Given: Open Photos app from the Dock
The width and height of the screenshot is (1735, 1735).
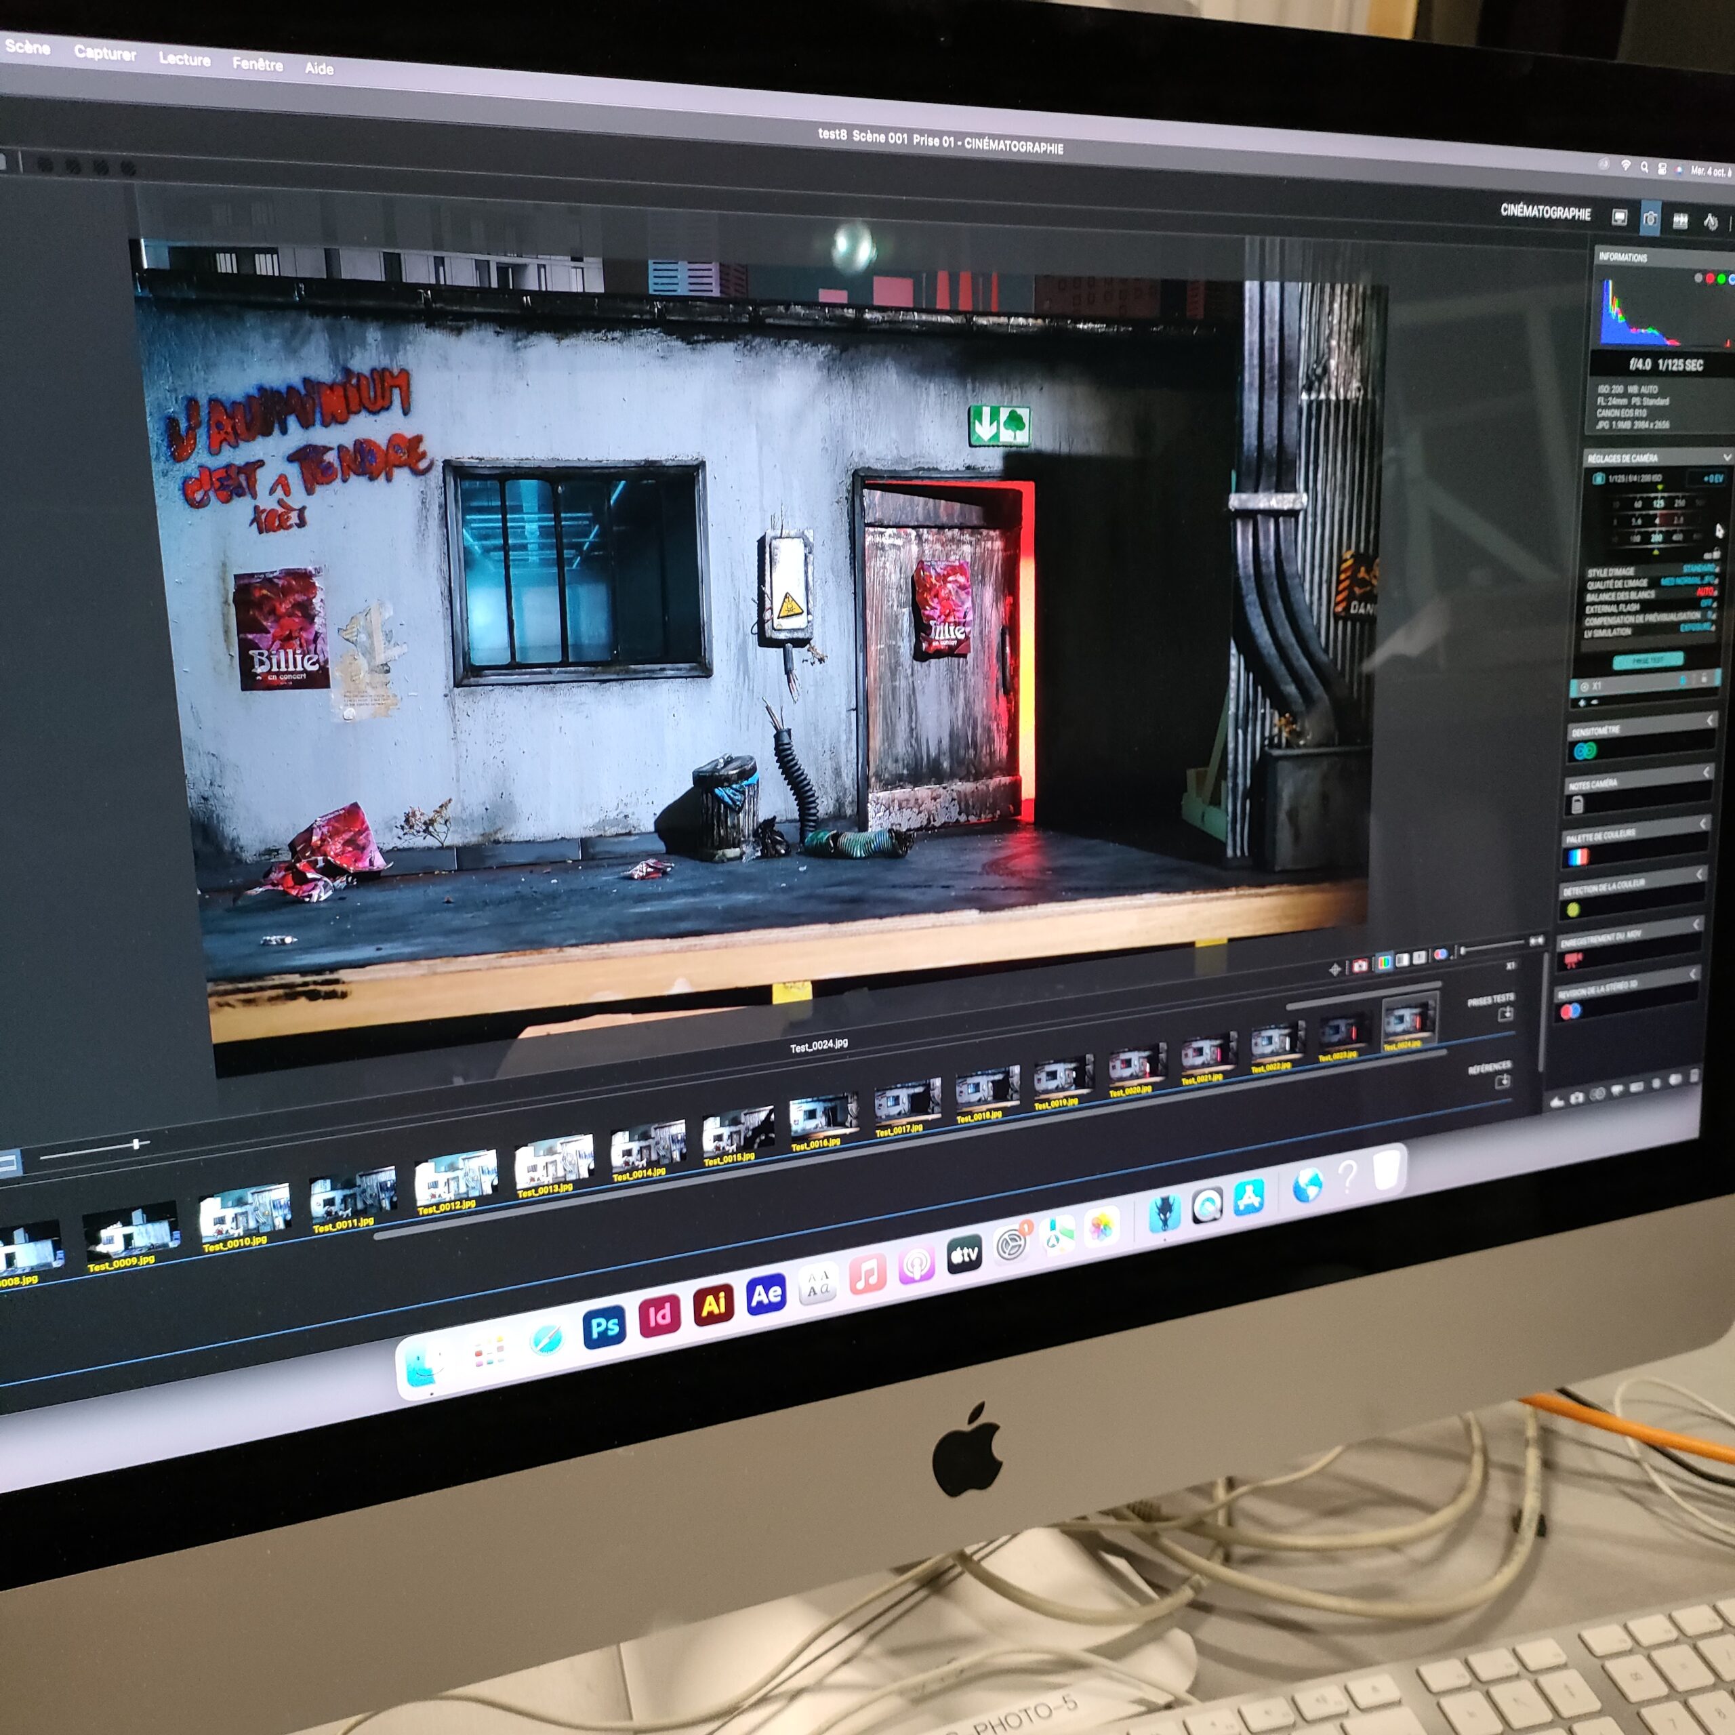Looking at the screenshot, I should click(1101, 1227).
